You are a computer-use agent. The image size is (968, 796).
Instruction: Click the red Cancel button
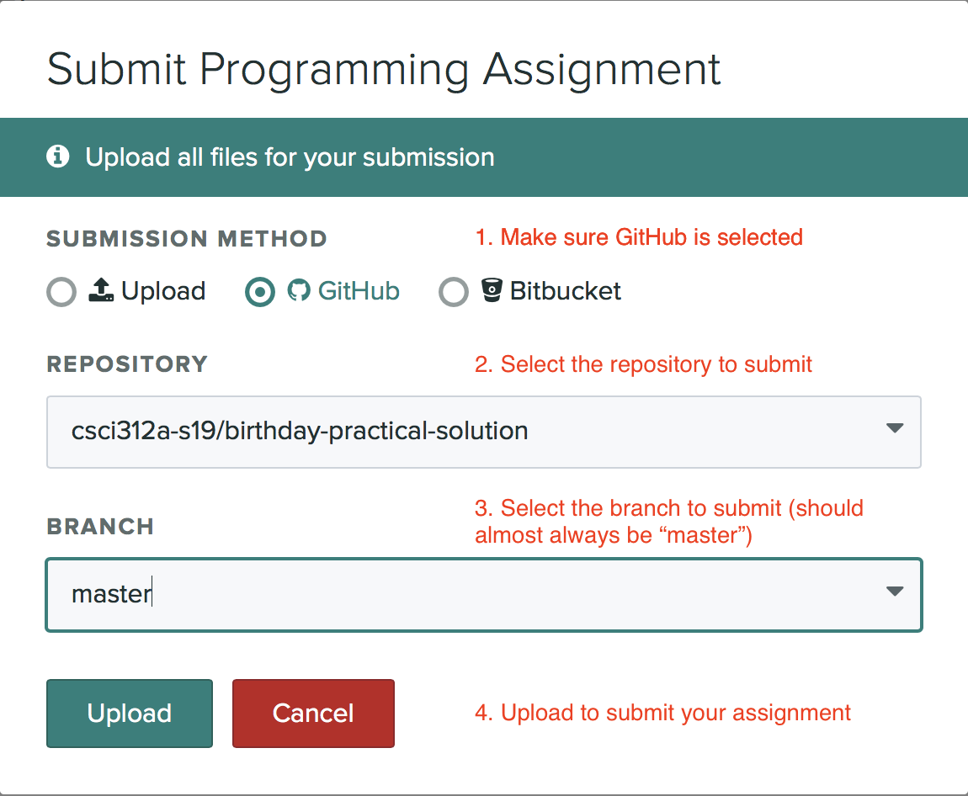tap(314, 714)
